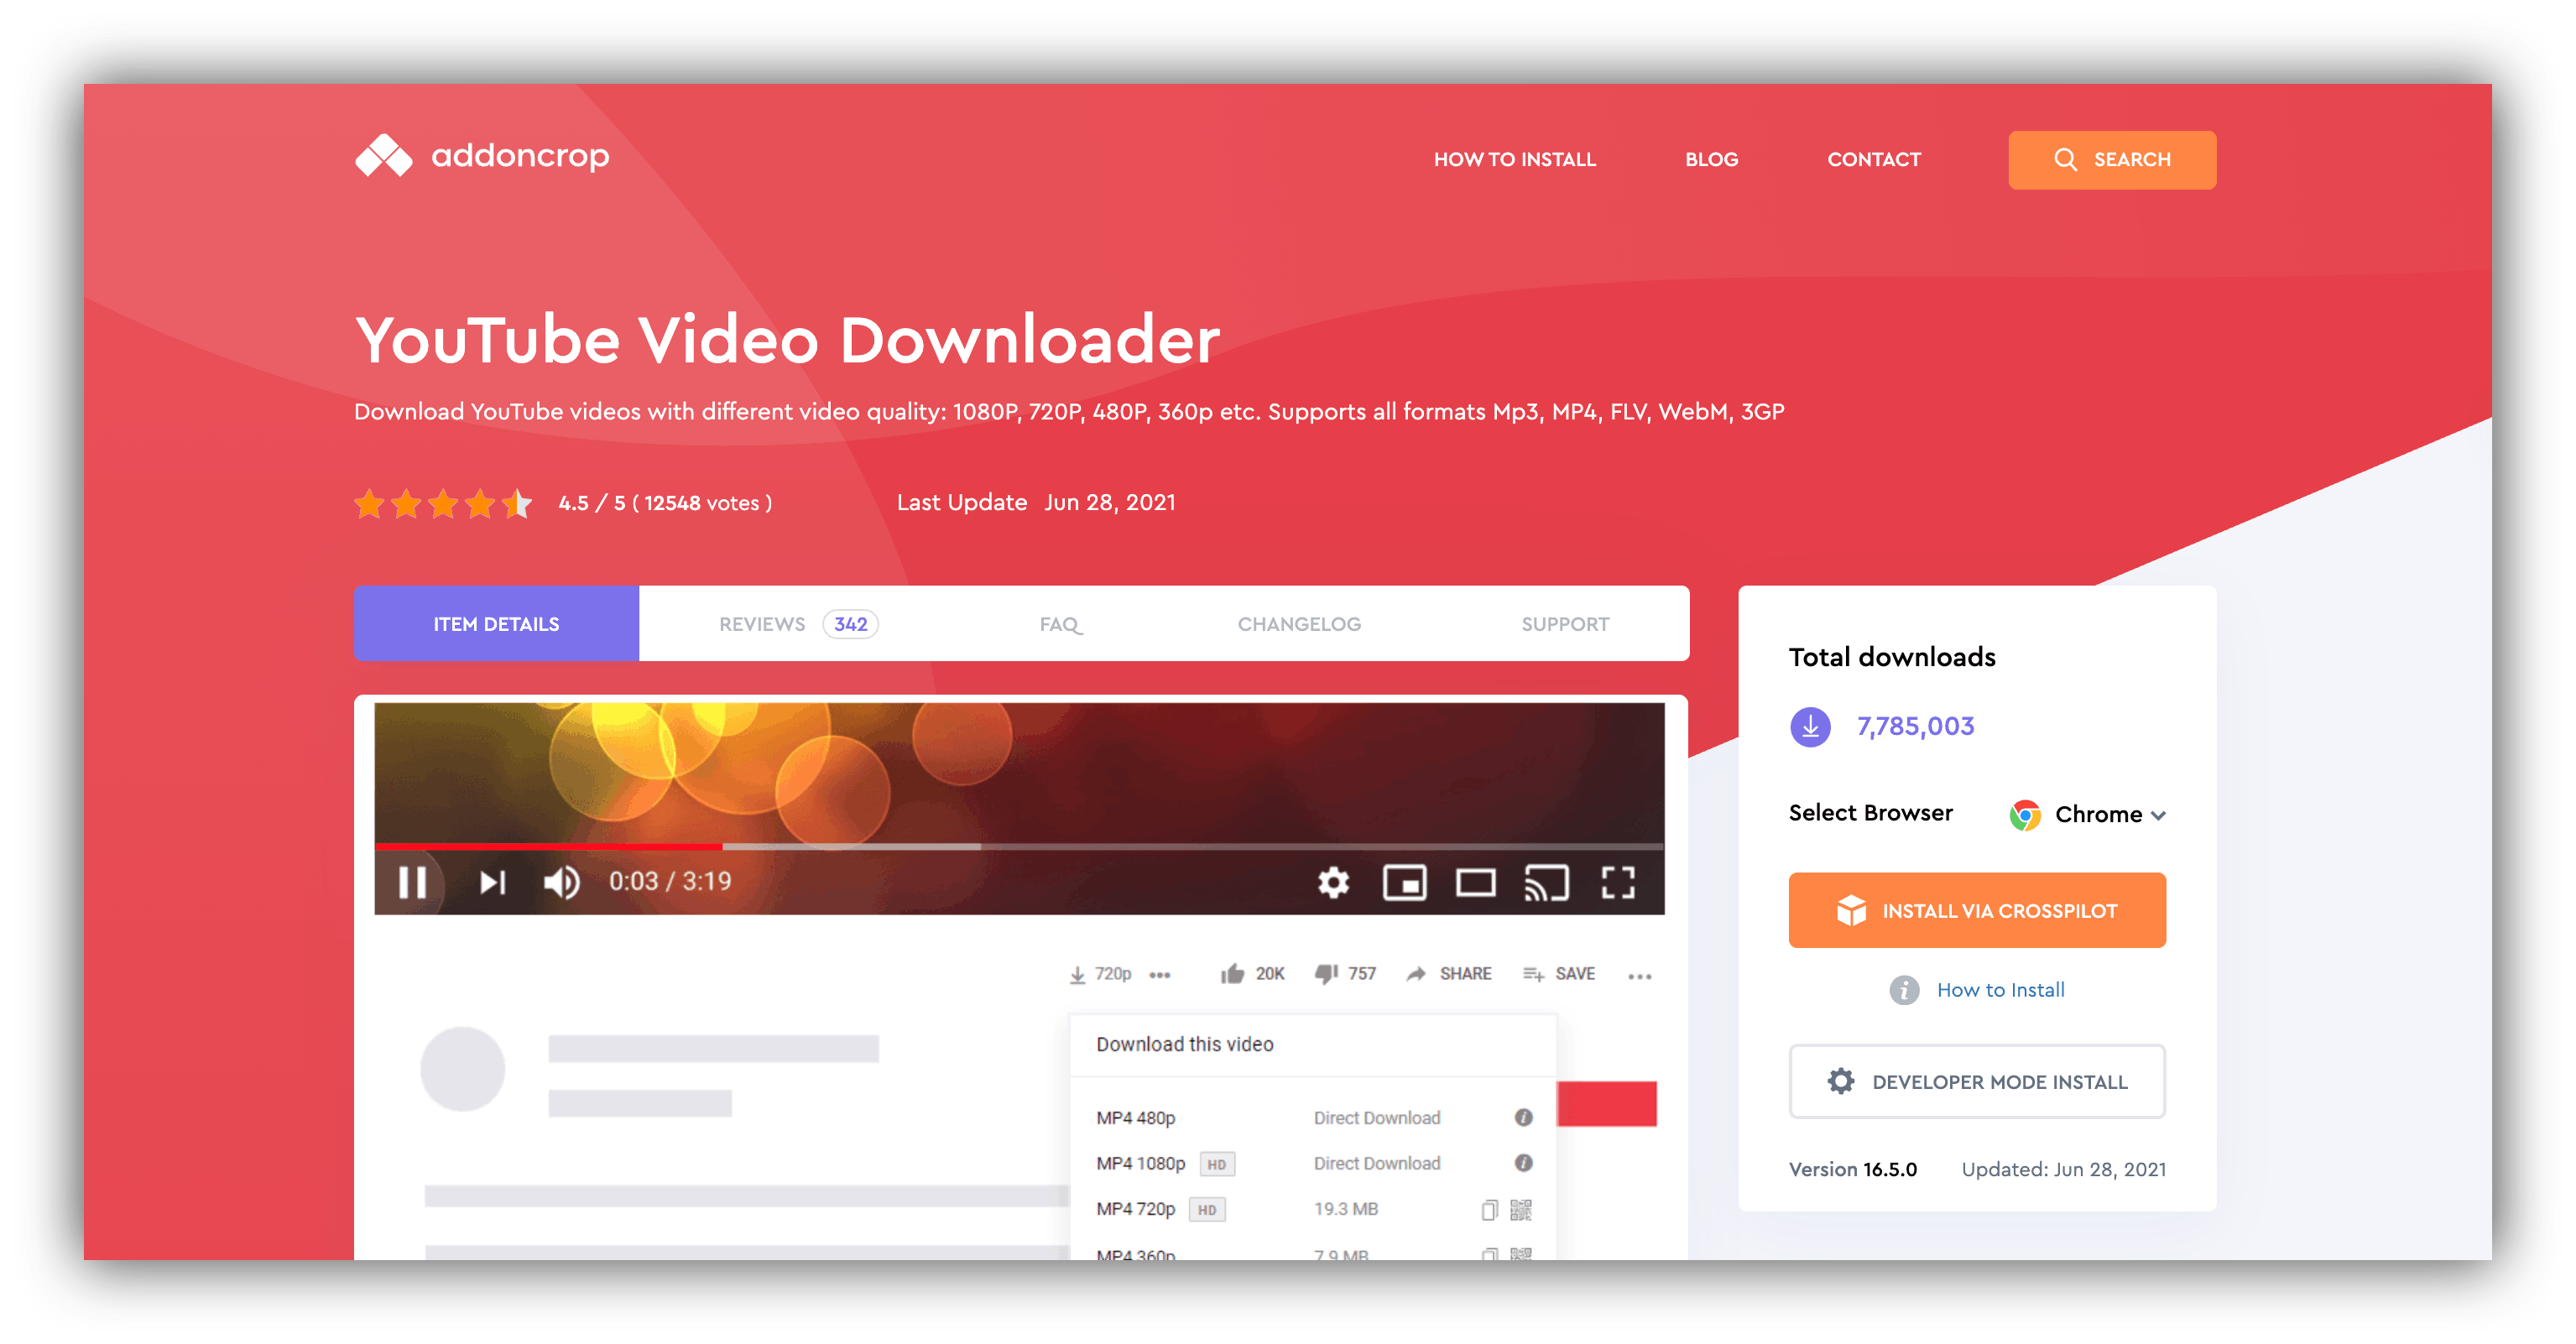Click the info icon next to MP4 1080p
This screenshot has width=2576, height=1344.
[x=1521, y=1164]
